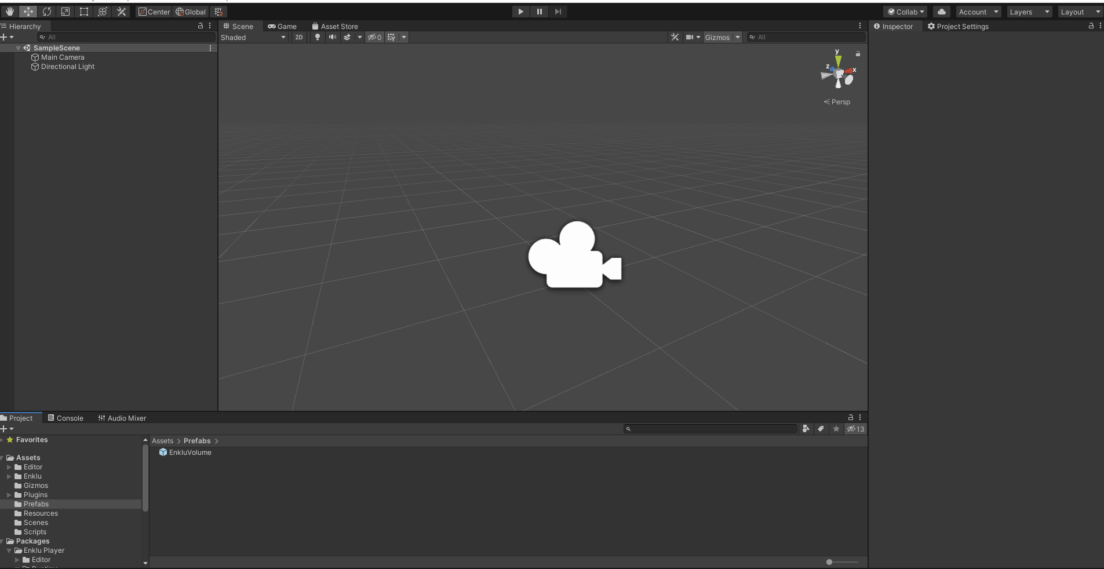Toggle hidden packages count in Project
Image resolution: width=1104 pixels, height=569 pixels.
tap(855, 429)
